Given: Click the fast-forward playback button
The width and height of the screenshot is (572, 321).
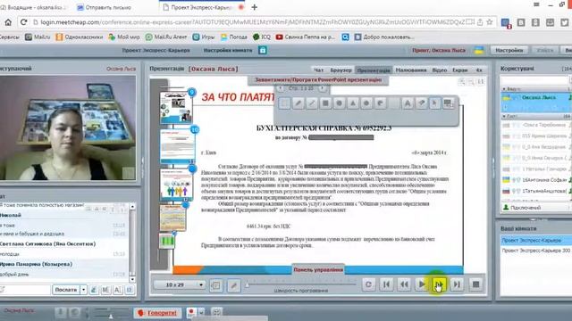Looking at the screenshot, I should pyautogui.click(x=439, y=284).
